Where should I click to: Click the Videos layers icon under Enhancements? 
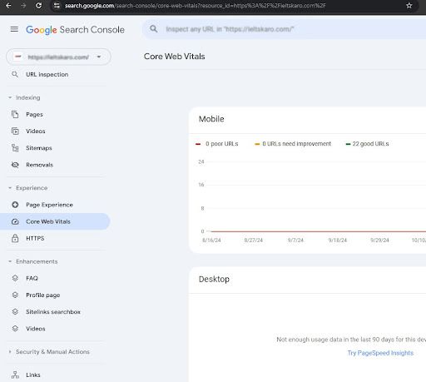click(15, 329)
